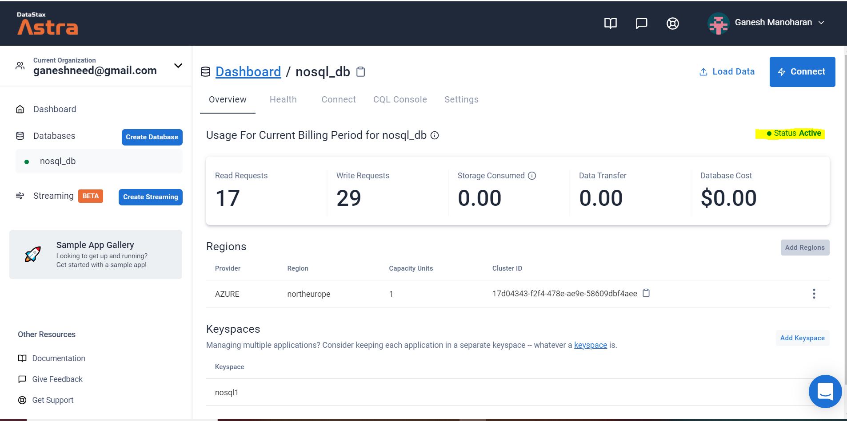Viewport: 847px width, 421px height.
Task: Open the Health tab
Action: click(283, 99)
